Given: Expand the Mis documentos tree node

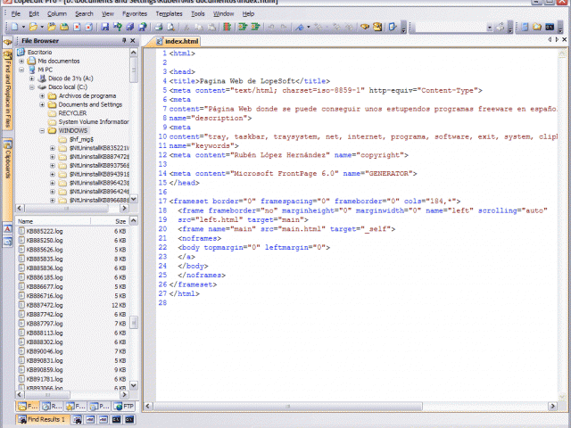Looking at the screenshot, I should point(21,62).
